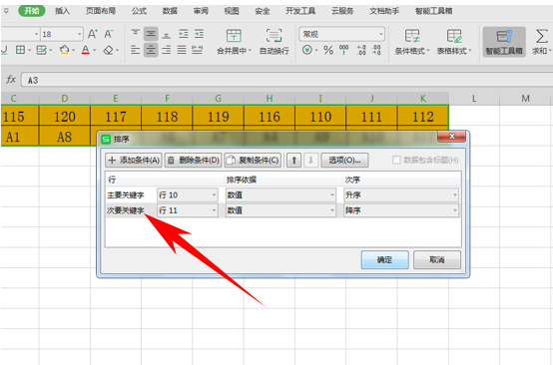This screenshot has width=553, height=365.
Task: Click the Add Condition (A) button
Action: pyautogui.click(x=134, y=161)
